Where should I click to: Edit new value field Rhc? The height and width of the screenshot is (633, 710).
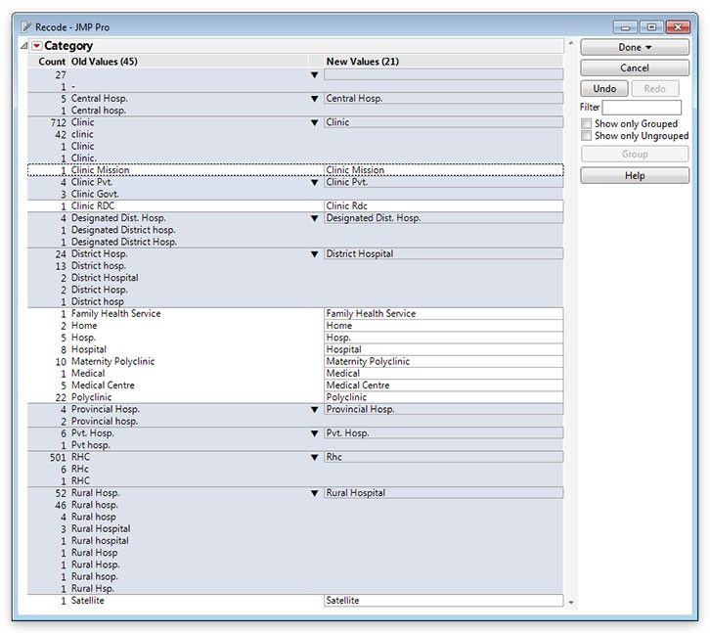444,457
